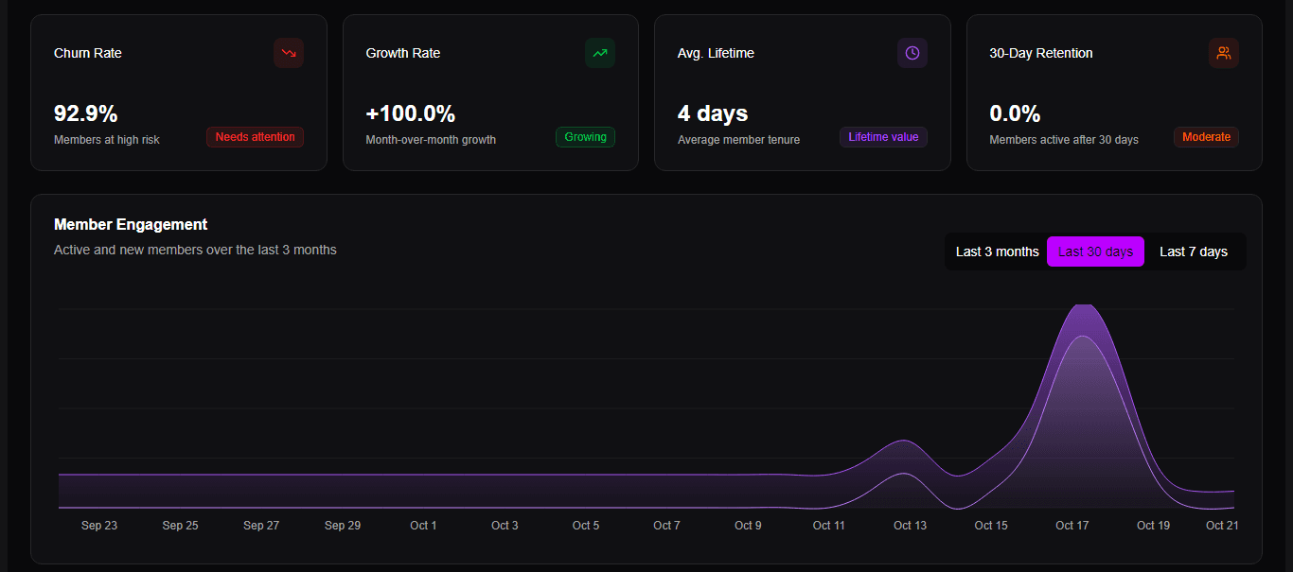Image resolution: width=1293 pixels, height=572 pixels.
Task: Click the Moderate retention badge
Action: click(x=1206, y=136)
